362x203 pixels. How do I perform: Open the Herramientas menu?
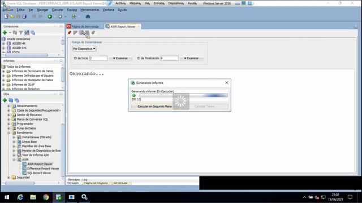(90, 10)
